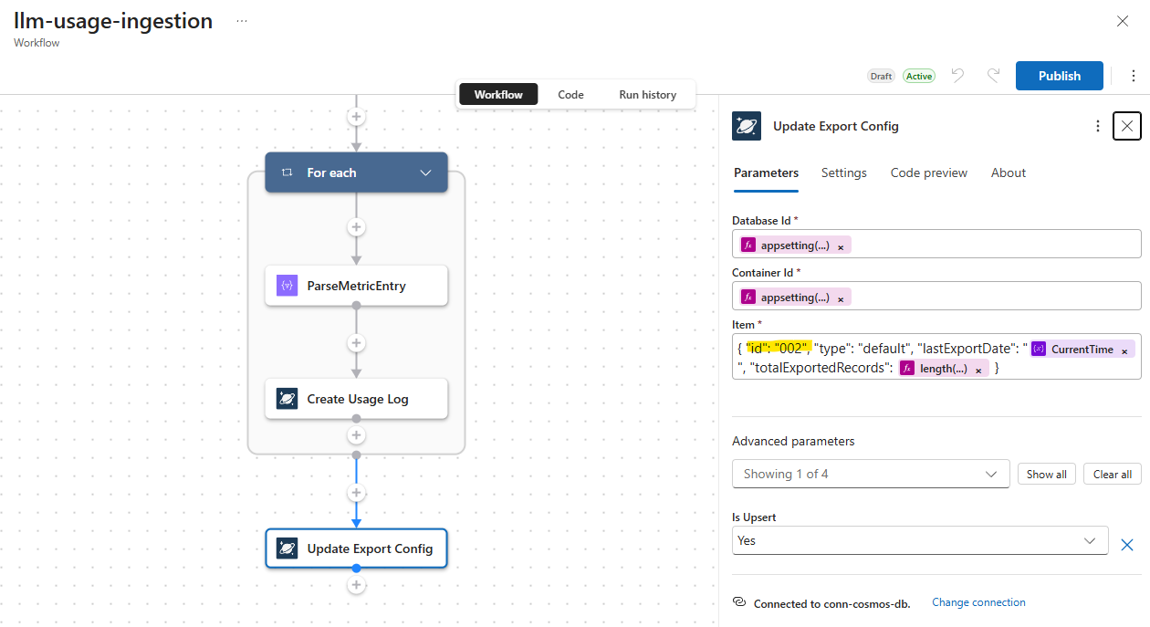Click the connection link icon

740,602
